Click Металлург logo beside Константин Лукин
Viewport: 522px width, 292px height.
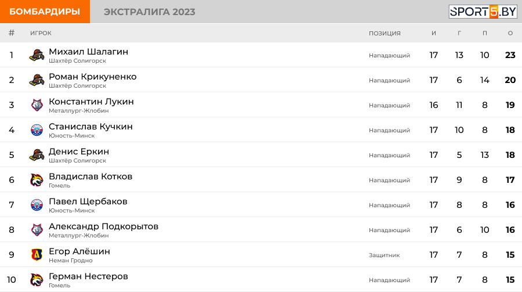(37, 106)
